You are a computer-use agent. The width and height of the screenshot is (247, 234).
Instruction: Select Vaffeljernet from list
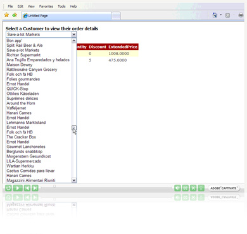click(16, 108)
